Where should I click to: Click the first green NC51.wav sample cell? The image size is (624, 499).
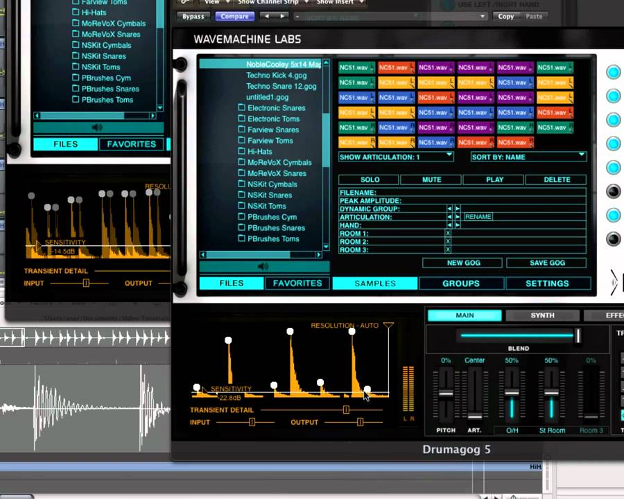(x=356, y=68)
